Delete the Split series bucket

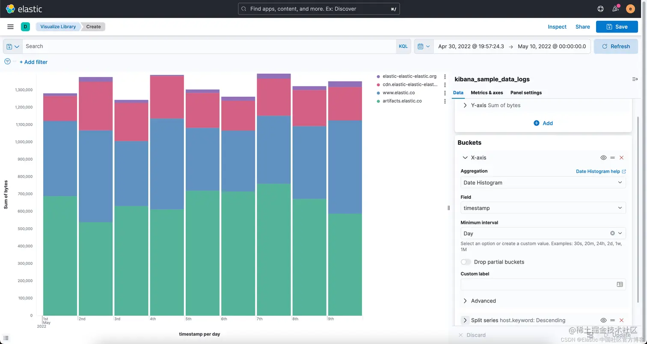coord(621,320)
